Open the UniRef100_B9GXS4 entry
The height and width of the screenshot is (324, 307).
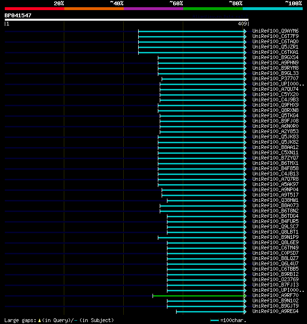coord(275,57)
